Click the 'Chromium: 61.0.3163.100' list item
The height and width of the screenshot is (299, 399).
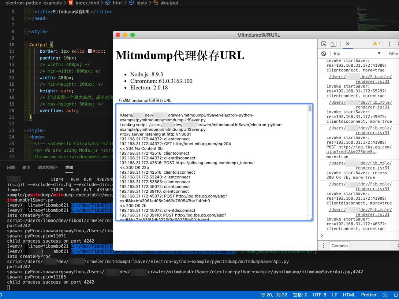pos(161,81)
